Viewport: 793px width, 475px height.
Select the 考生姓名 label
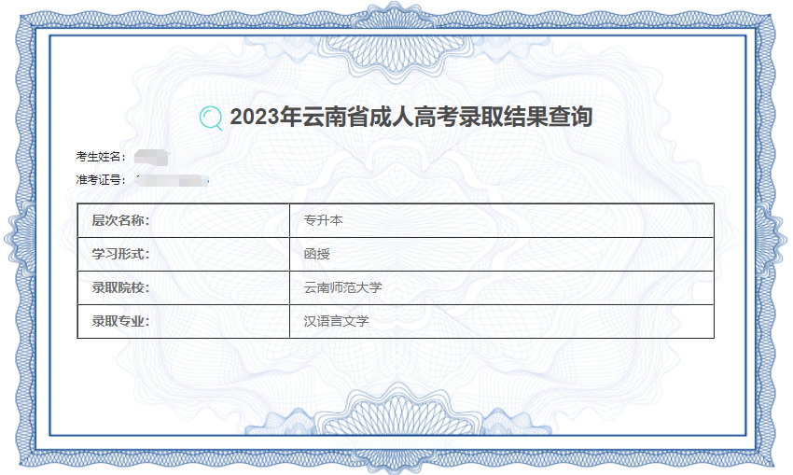[101, 157]
